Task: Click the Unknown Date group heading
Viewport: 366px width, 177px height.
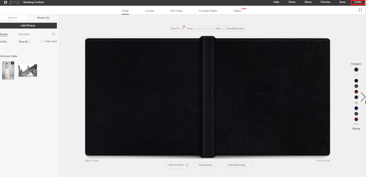Action: tap(8, 56)
